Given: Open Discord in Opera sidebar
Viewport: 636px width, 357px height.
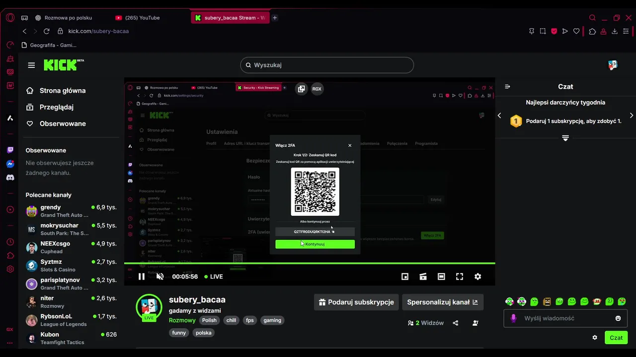Looking at the screenshot, I should click(x=10, y=178).
